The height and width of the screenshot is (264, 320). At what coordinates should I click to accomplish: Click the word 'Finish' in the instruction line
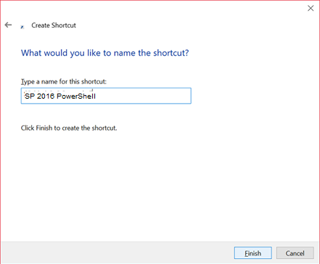tap(44, 128)
